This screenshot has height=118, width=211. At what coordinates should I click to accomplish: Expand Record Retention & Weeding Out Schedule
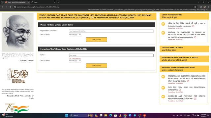pyautogui.click(x=184, y=59)
